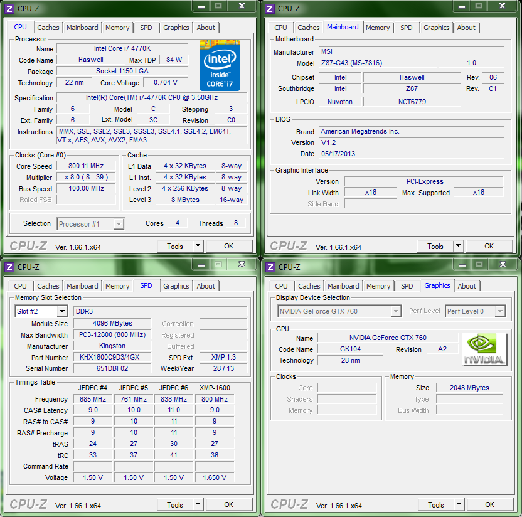Select Graphics tab in the Mainboard window
This screenshot has width=522, height=517.
tap(436, 28)
